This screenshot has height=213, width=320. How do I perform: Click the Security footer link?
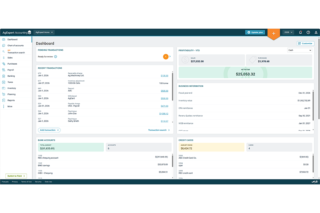(x=38, y=182)
